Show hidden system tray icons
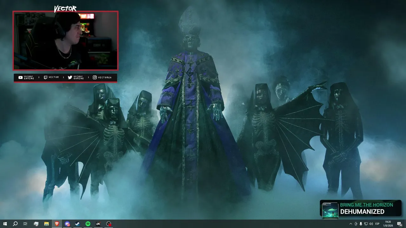Screen dimensions: 406x228 pos(350,224)
